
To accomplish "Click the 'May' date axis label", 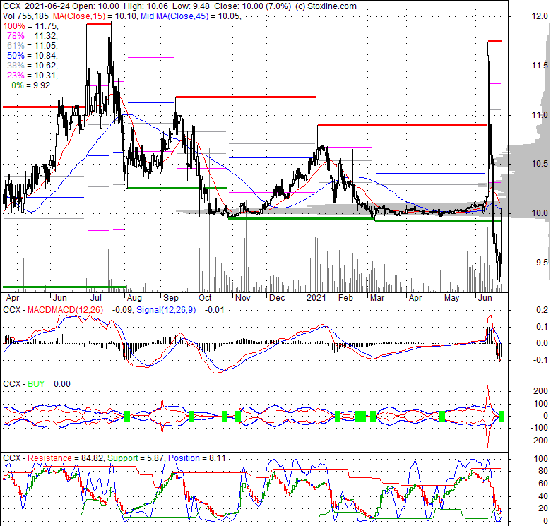I will 451,298.
